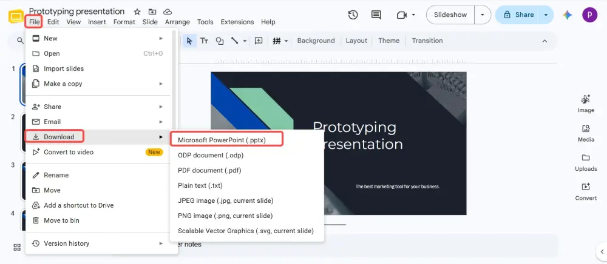
Task: Open the Gemini sparkle assistant
Action: coord(568,15)
